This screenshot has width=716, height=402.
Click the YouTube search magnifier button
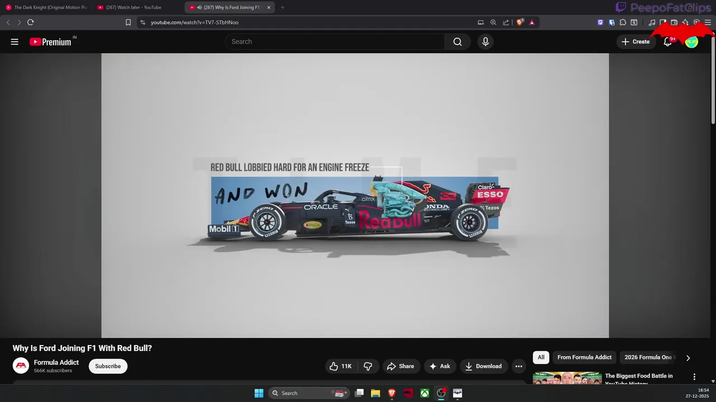pos(458,42)
